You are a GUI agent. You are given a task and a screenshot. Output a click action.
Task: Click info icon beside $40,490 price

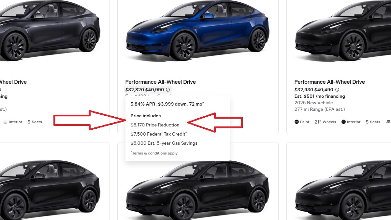coord(337,90)
